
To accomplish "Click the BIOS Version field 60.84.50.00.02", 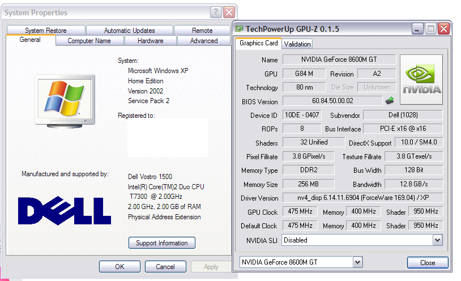I will 332,101.
